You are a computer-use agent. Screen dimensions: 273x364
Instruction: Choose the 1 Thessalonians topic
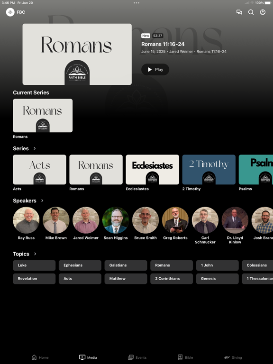[x=257, y=279]
